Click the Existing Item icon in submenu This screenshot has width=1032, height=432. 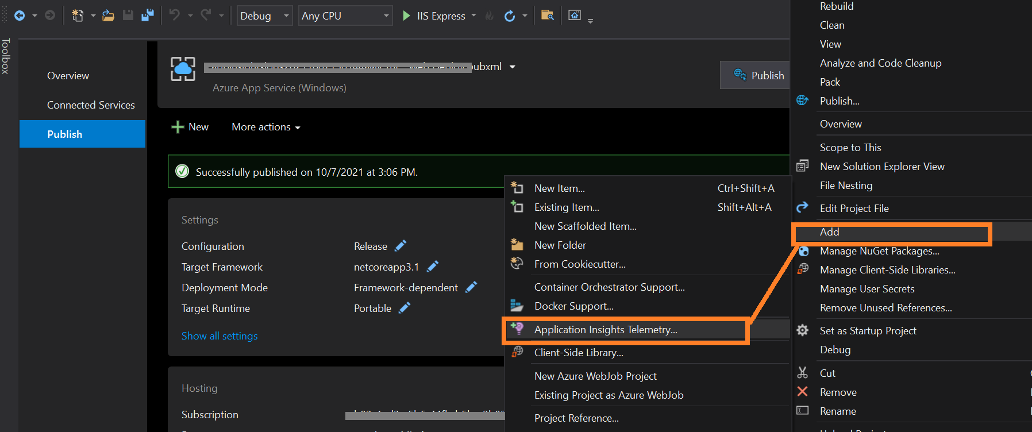pos(517,207)
